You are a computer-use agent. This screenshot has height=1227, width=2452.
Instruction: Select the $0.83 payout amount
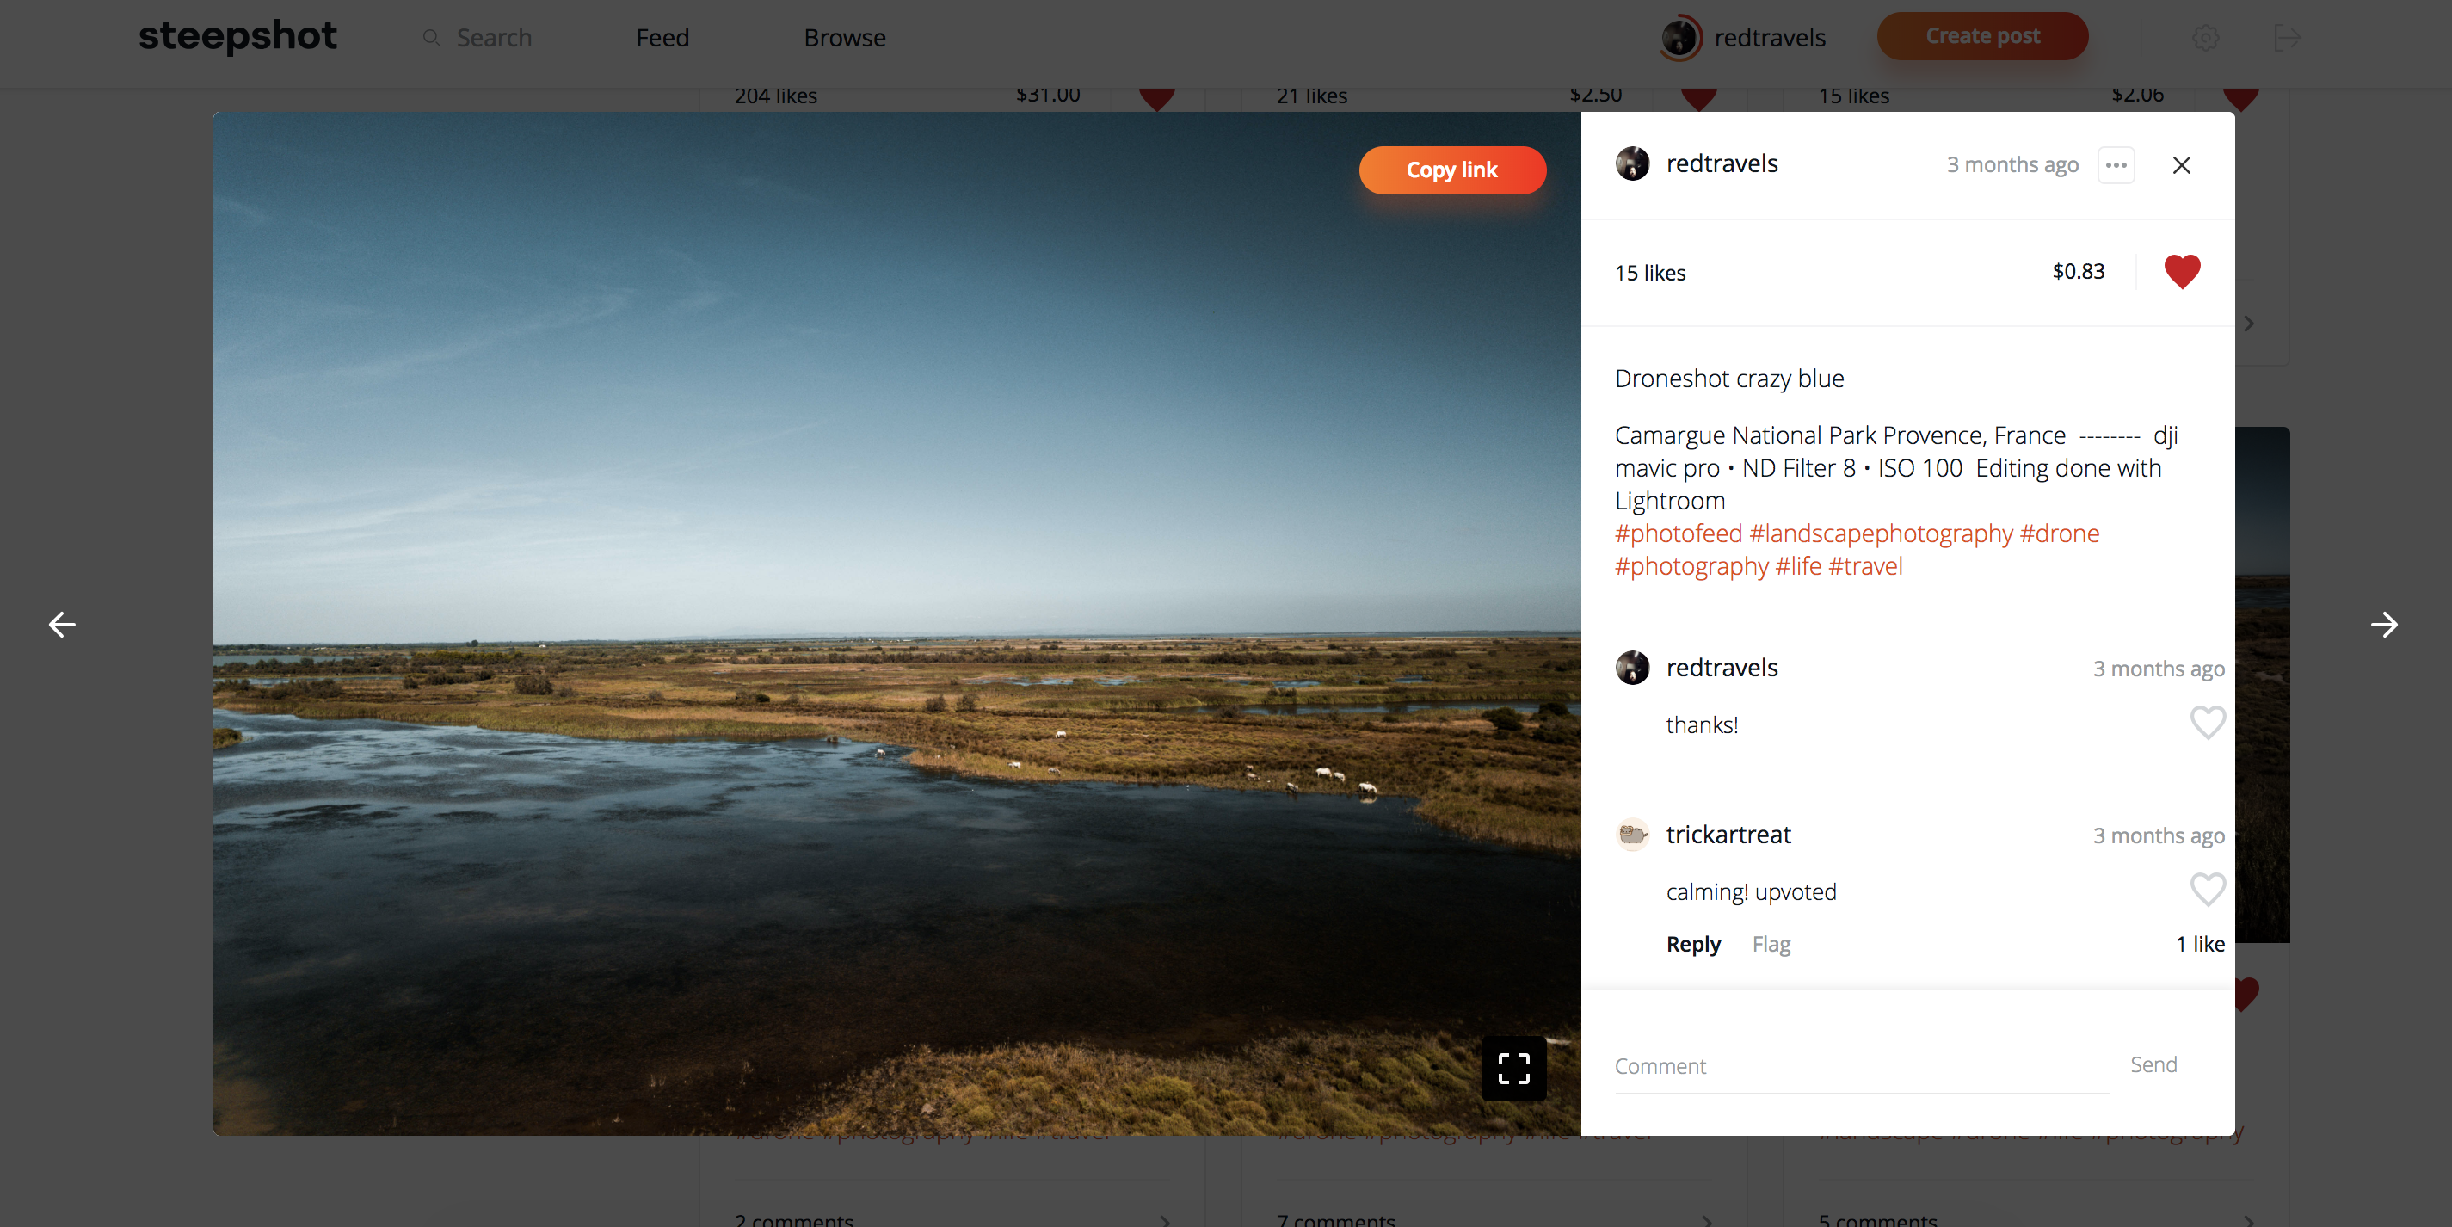point(2078,272)
